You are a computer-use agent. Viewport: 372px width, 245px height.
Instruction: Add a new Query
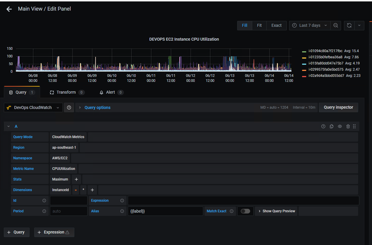pyautogui.click(x=17, y=232)
